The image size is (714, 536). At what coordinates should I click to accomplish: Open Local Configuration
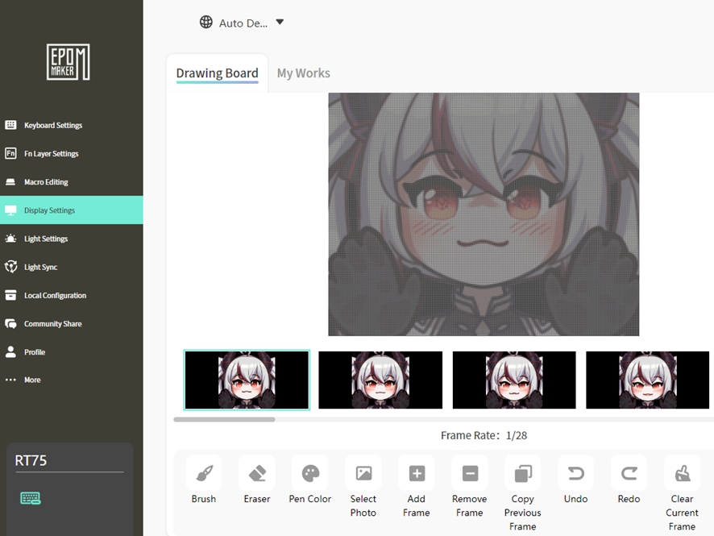coord(72,295)
